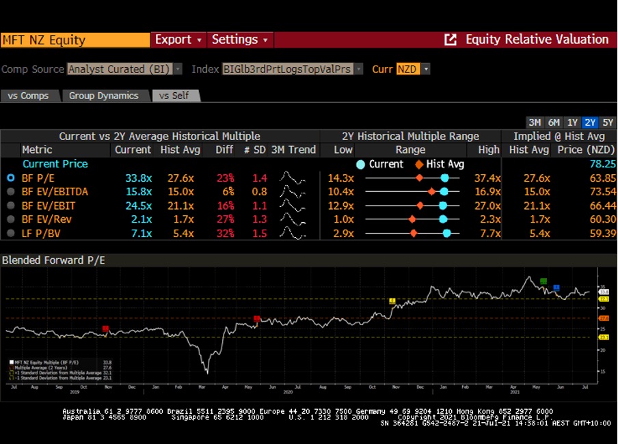Viewport: 618px width, 444px height.
Task: Switch to the vs Comps tab
Action: click(29, 96)
